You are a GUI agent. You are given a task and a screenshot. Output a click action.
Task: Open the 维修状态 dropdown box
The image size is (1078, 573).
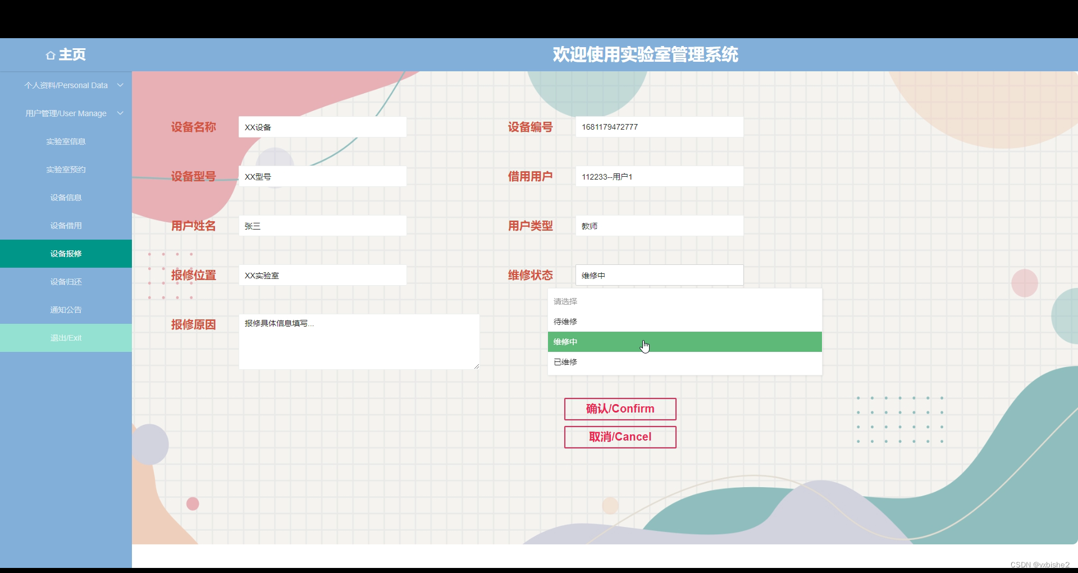[x=660, y=275]
